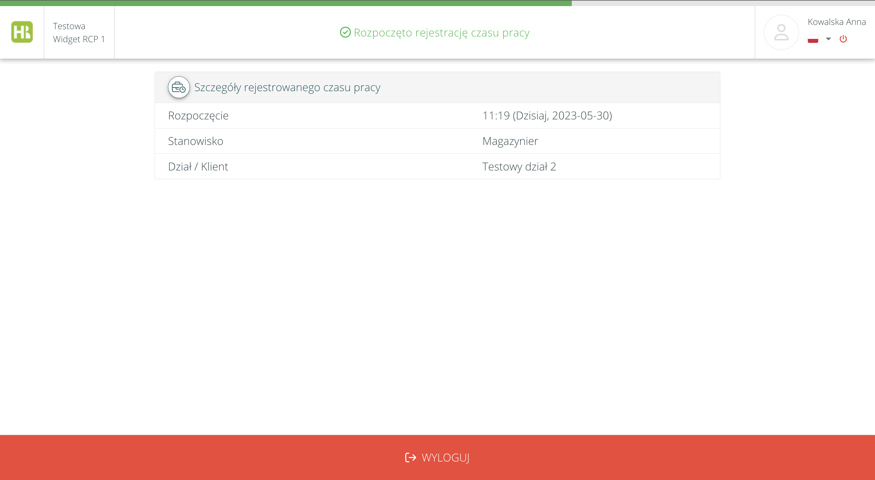
Task: Click the 11:19 start time value
Action: 547,116
